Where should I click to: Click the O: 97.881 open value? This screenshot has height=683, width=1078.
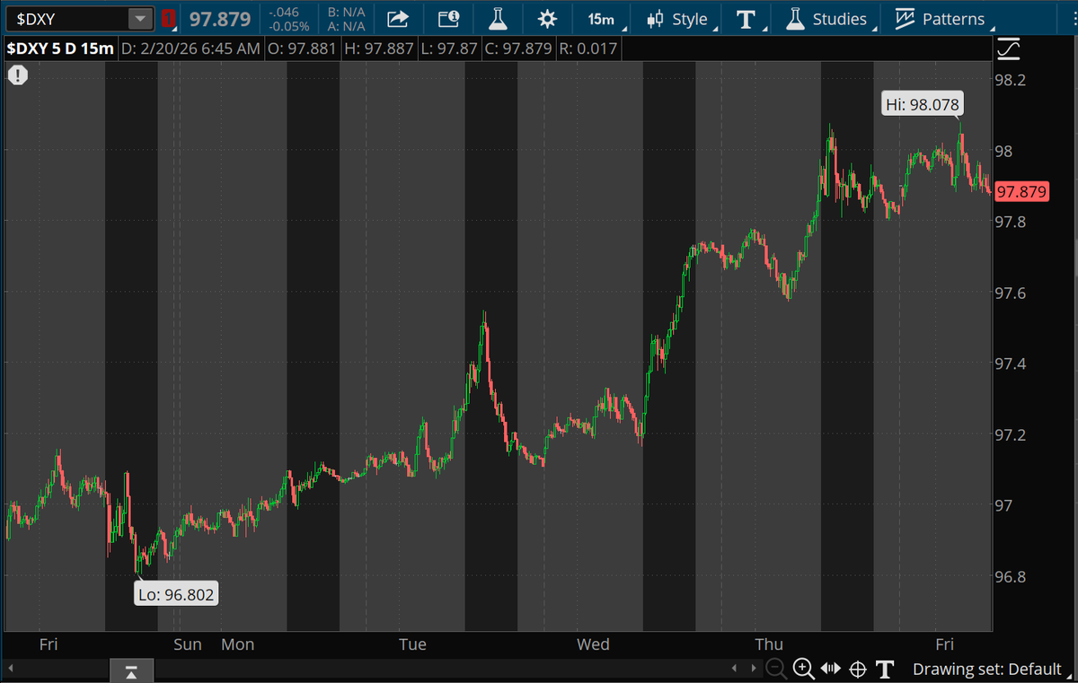pos(302,48)
